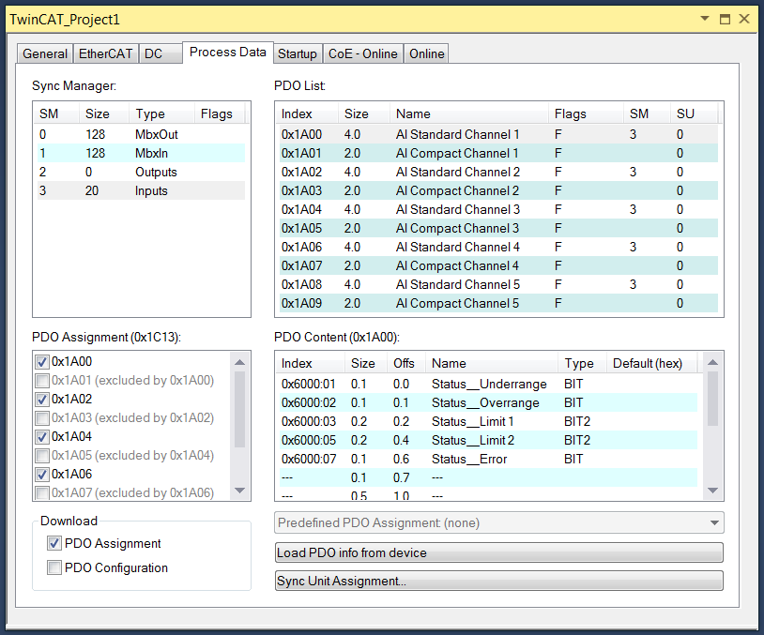The height and width of the screenshot is (635, 764).
Task: Select PDO List row AI Standard Channel 5
Action: [x=498, y=284]
